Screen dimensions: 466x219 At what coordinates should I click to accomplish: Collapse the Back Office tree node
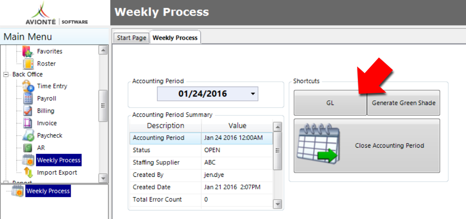coord(5,74)
